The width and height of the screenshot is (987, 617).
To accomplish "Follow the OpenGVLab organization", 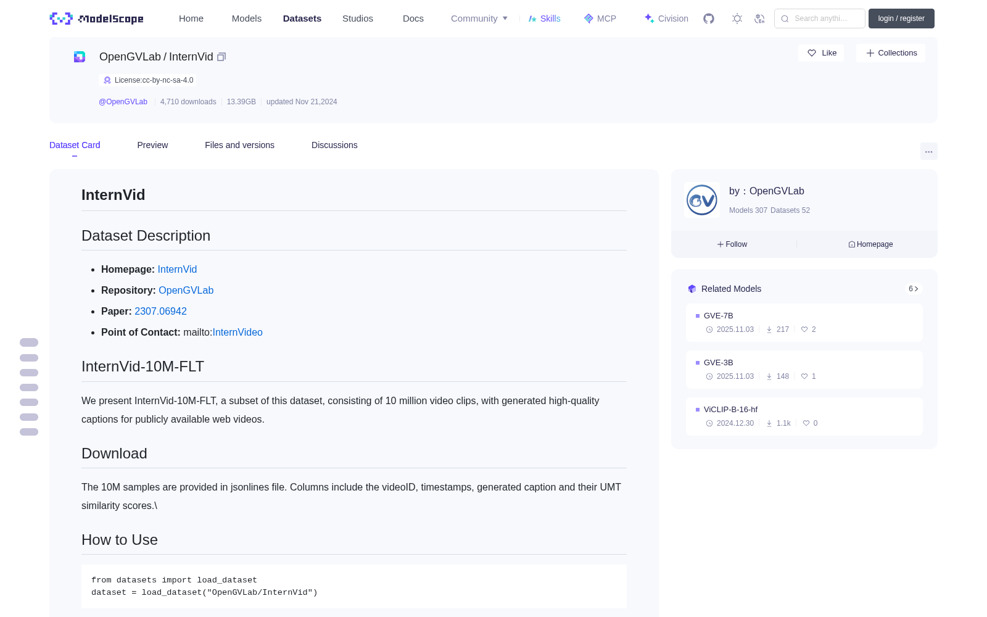I will point(732,244).
